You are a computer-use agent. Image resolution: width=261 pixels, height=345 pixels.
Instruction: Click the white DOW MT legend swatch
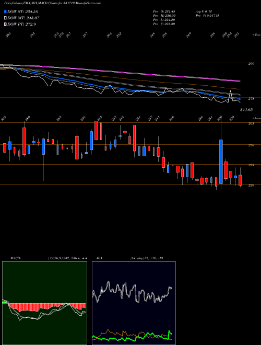point(5,18)
